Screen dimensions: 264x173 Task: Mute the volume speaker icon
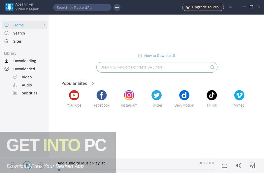[x=238, y=166]
